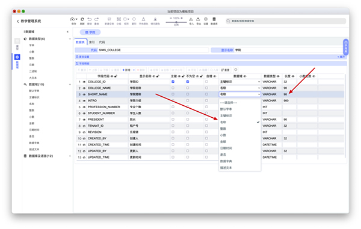Viewport: 361px width, 229px height.
Task: Go back using the arrow beside 教学管理系统
Action: coord(17,21)
